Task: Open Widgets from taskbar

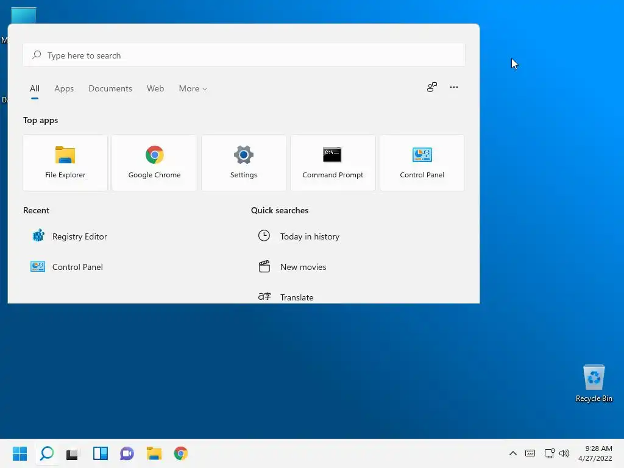Action: [x=101, y=453]
